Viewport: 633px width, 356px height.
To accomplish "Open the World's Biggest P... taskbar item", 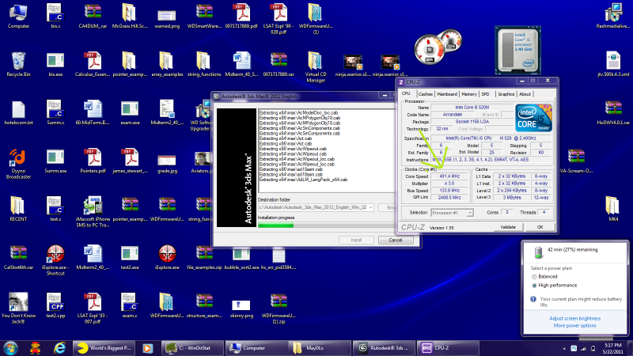I will [106, 348].
